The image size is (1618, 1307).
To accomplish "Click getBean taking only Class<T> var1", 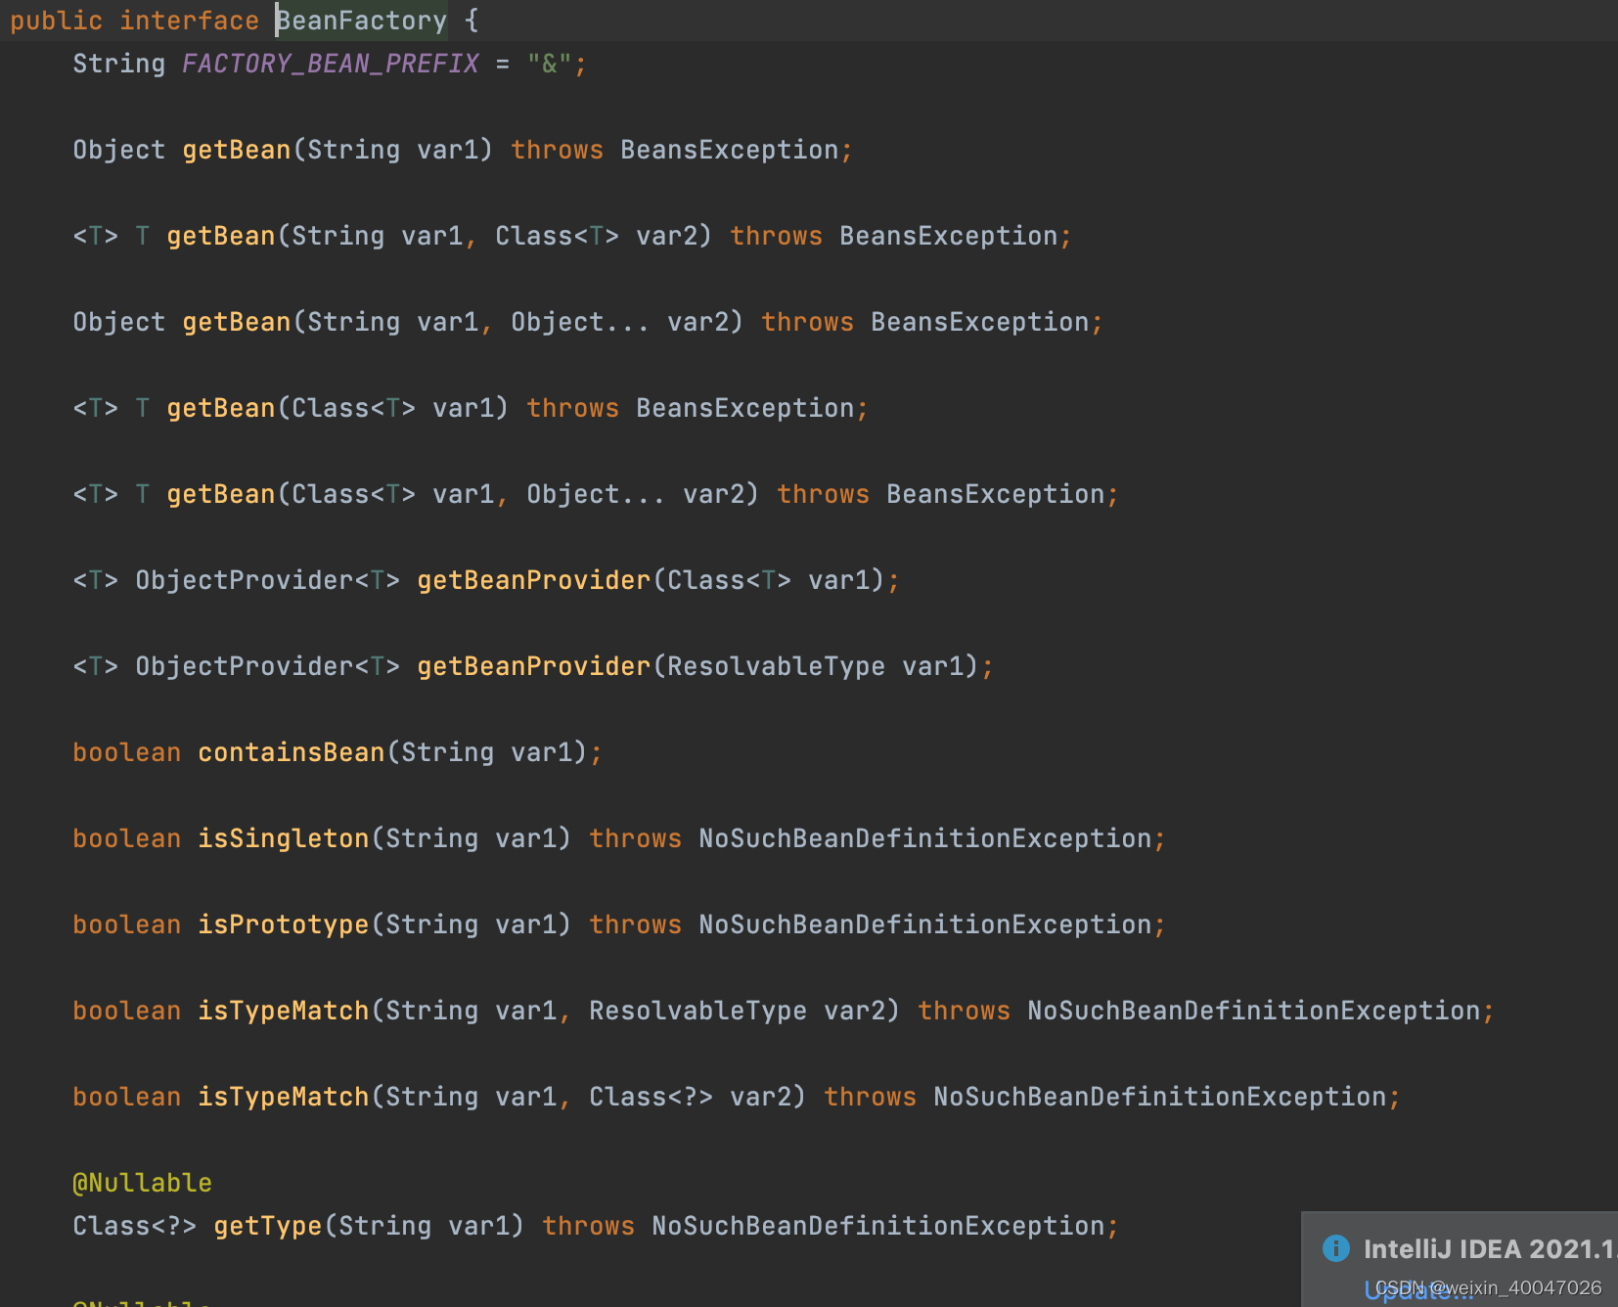I will click(x=221, y=408).
